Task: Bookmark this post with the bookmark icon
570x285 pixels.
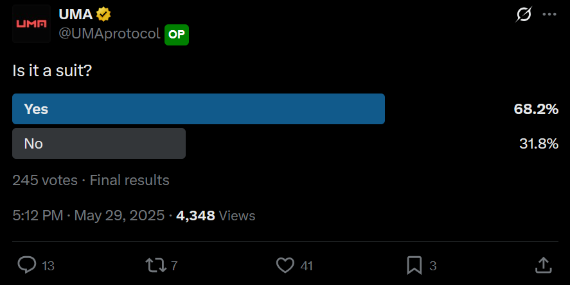Action: pos(414,265)
